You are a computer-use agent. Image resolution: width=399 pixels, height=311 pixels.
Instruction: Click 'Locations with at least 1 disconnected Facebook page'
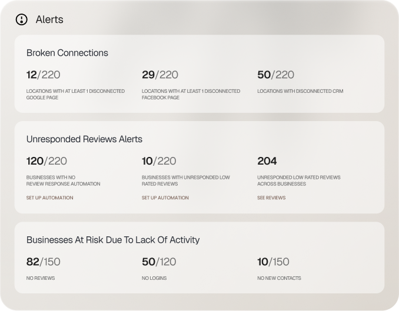(191, 94)
